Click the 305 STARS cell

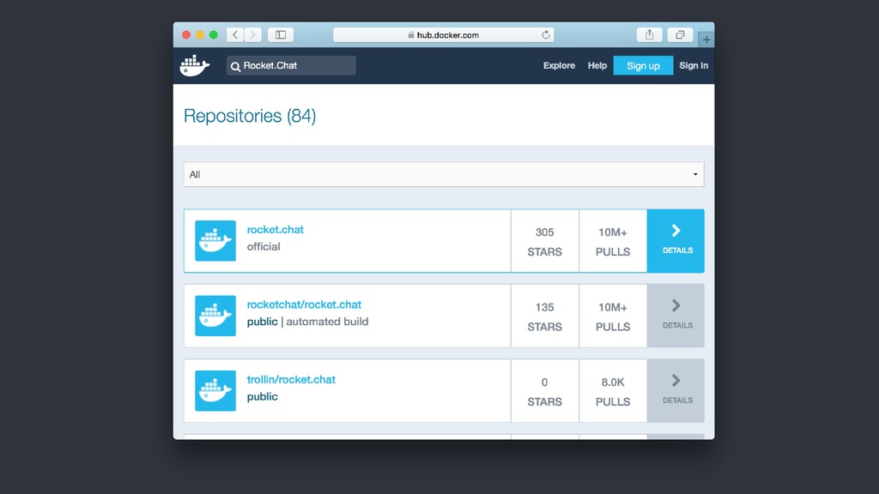tap(545, 241)
